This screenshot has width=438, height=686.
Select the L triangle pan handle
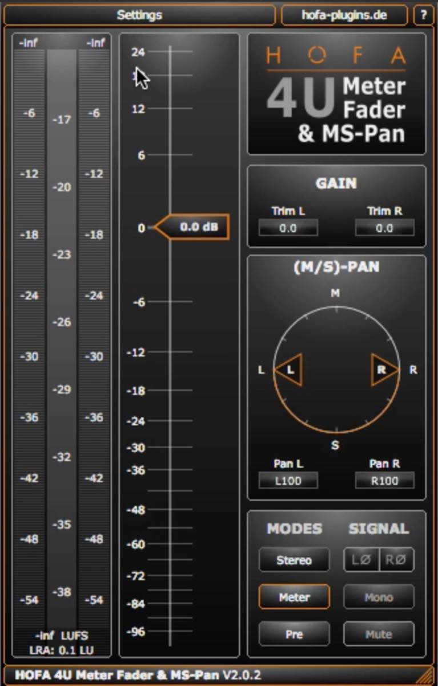coord(289,370)
